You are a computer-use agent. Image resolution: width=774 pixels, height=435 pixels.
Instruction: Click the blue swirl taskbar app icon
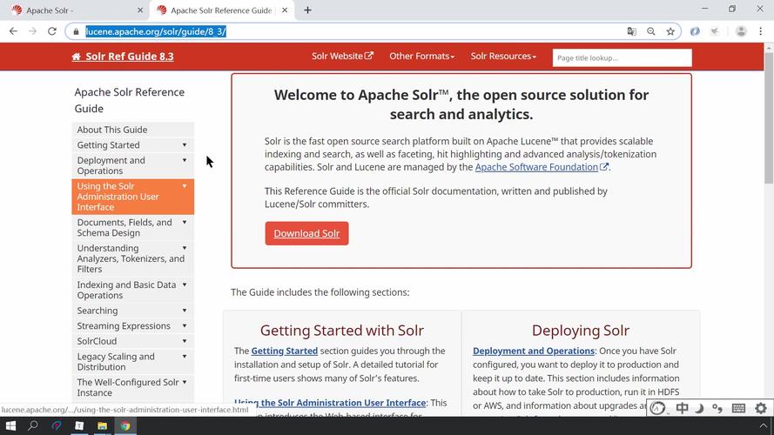click(57, 425)
